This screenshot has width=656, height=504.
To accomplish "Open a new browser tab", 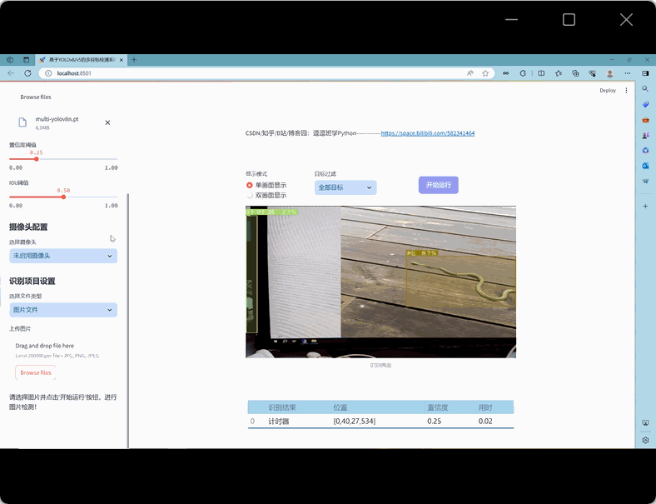I will coord(134,60).
